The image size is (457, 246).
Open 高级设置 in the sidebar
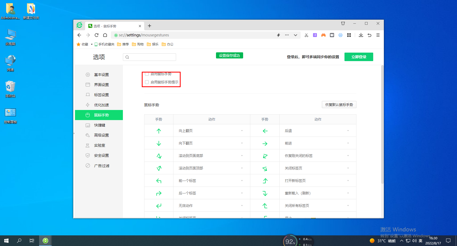[x=99, y=135]
